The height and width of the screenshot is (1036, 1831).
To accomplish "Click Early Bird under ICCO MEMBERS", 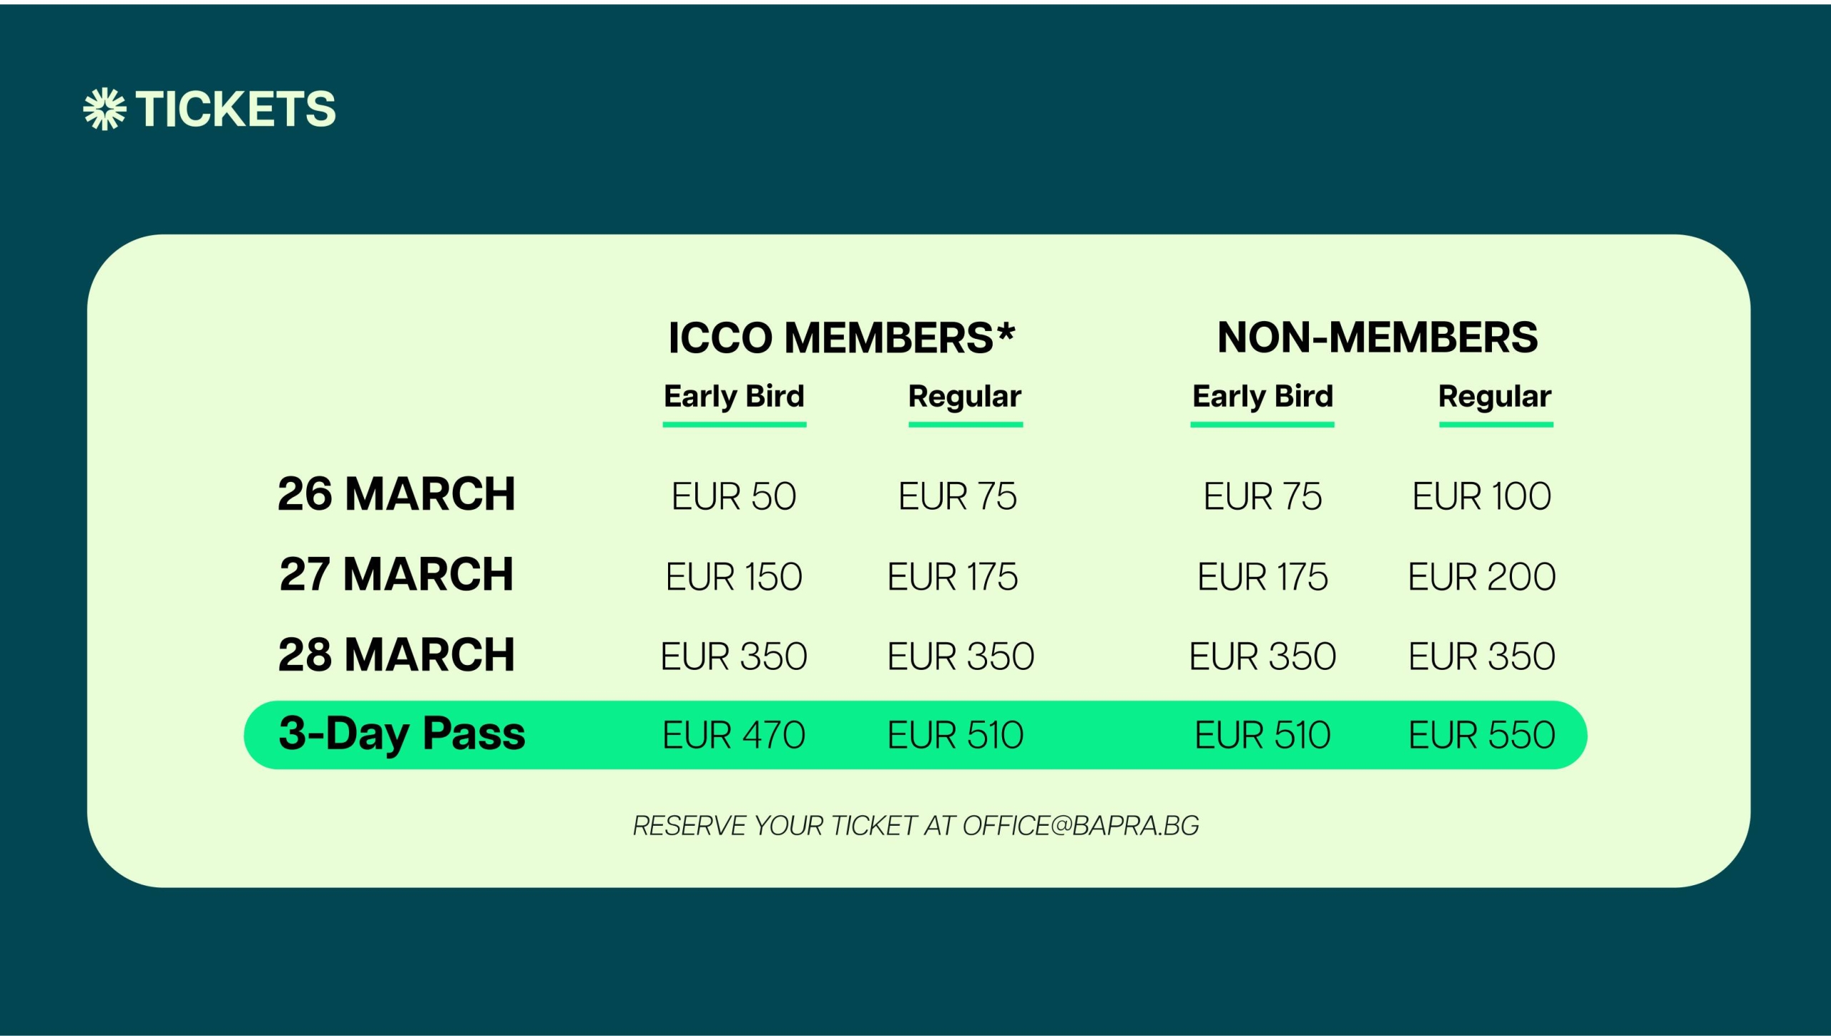I will [x=734, y=397].
